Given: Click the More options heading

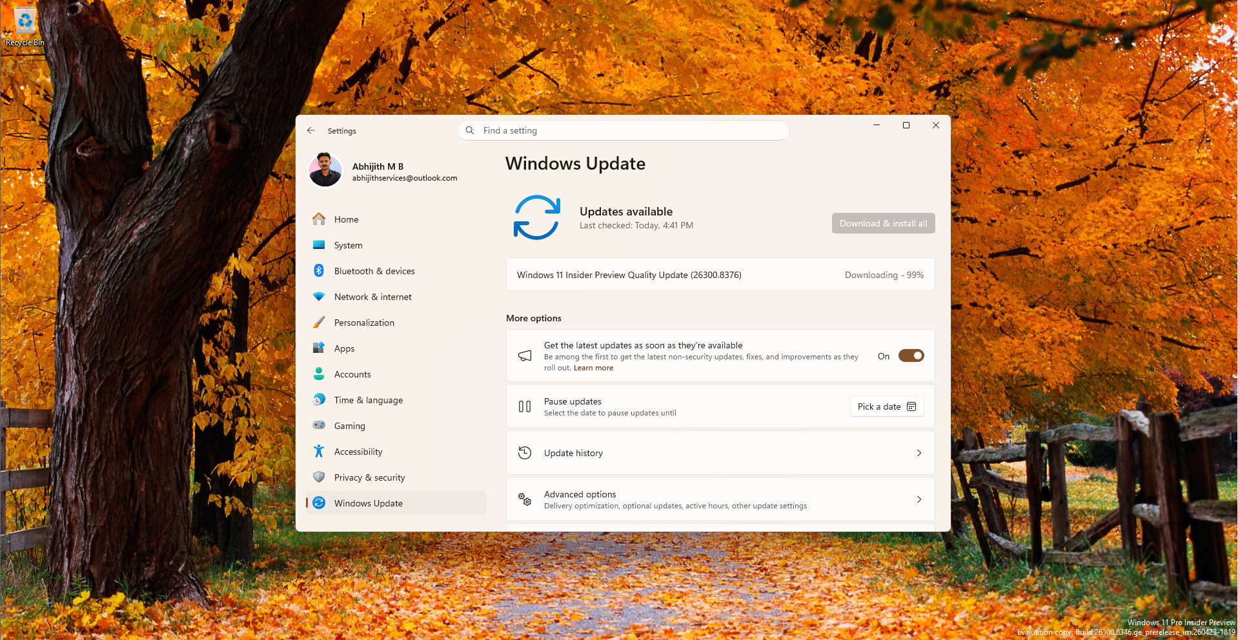Looking at the screenshot, I should pos(534,318).
